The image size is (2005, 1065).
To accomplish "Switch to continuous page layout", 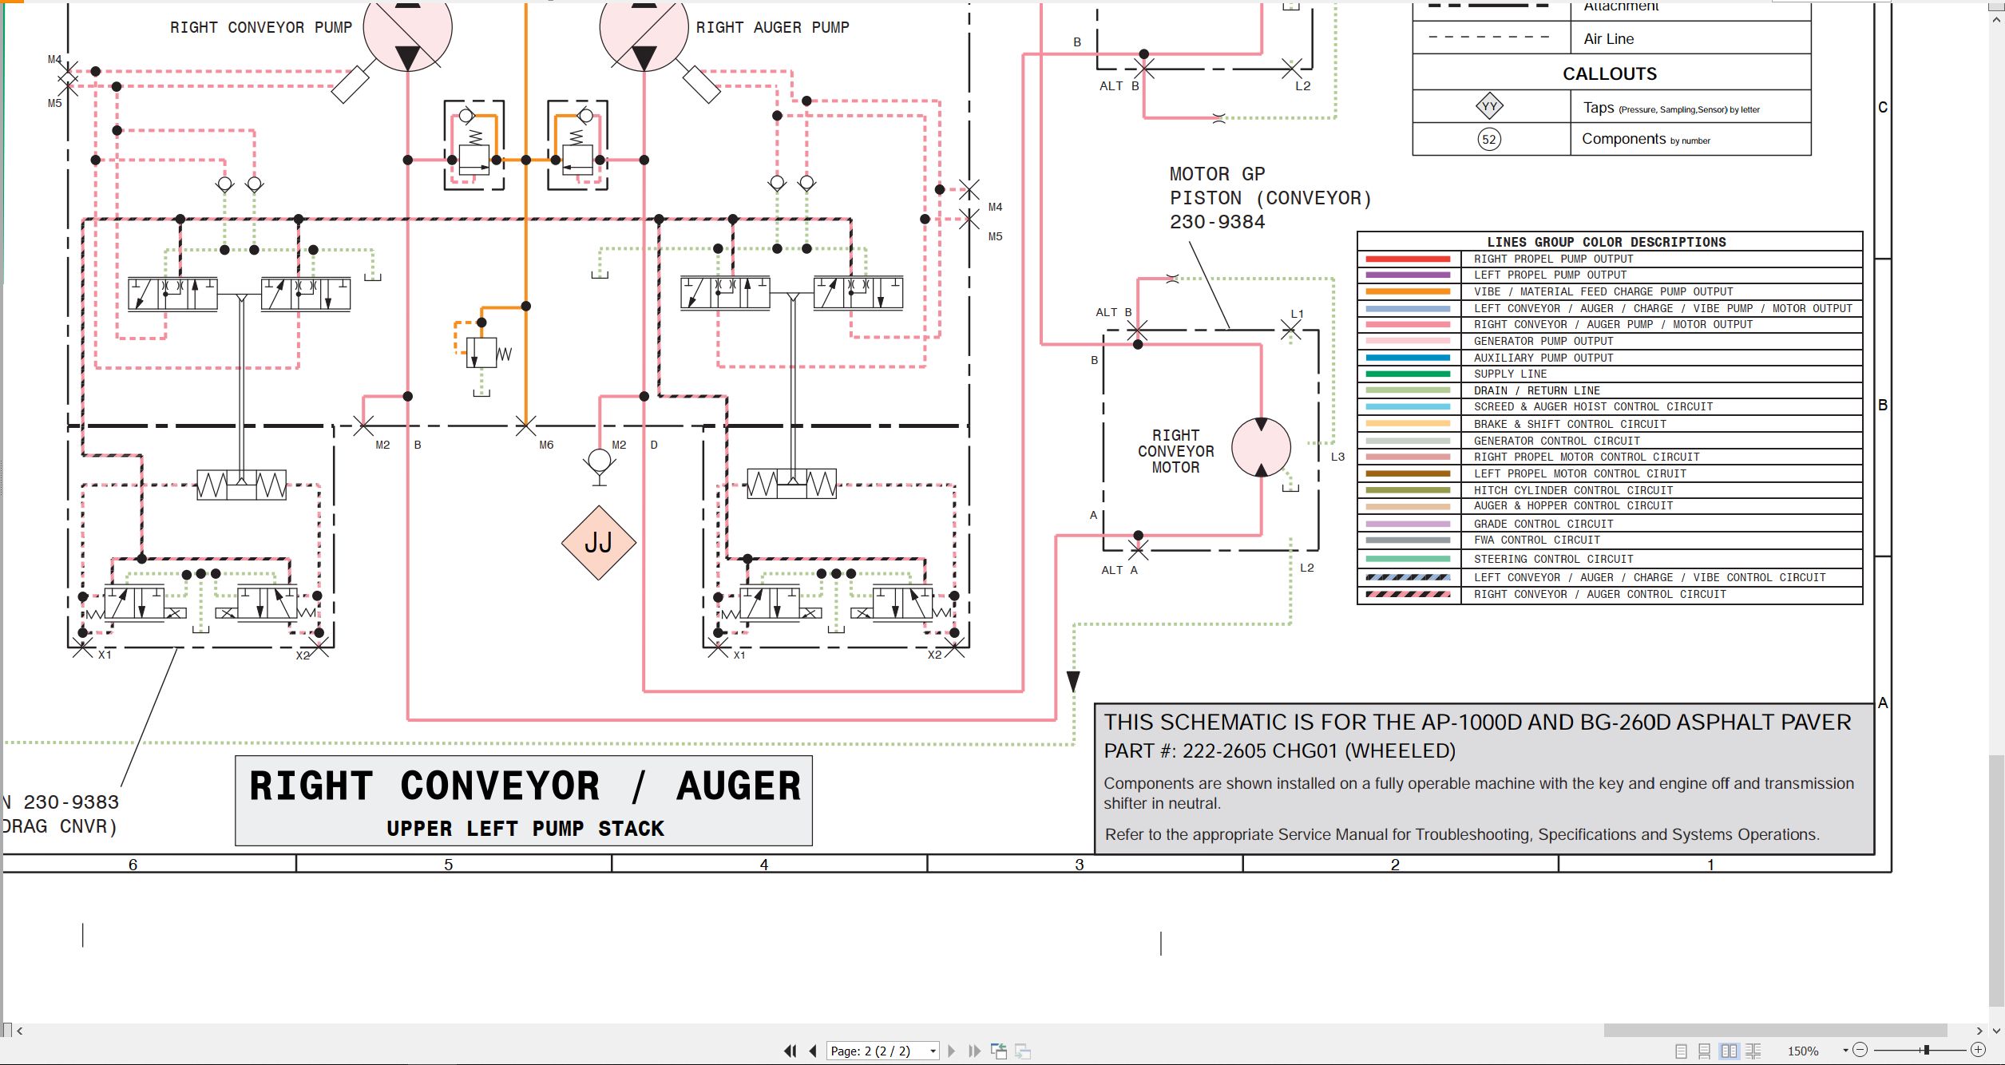I will [x=1704, y=1051].
